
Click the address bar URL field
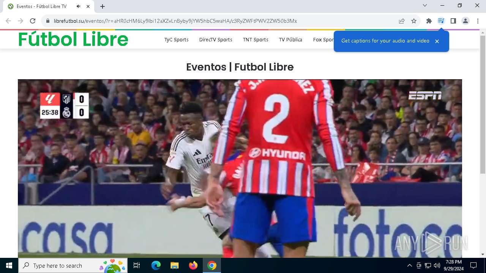pyautogui.click(x=220, y=21)
